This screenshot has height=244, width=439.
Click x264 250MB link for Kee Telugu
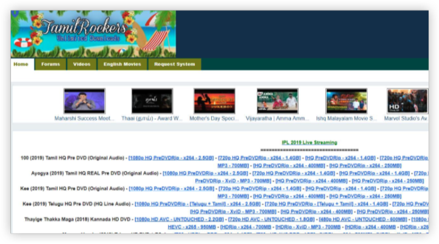392,212
